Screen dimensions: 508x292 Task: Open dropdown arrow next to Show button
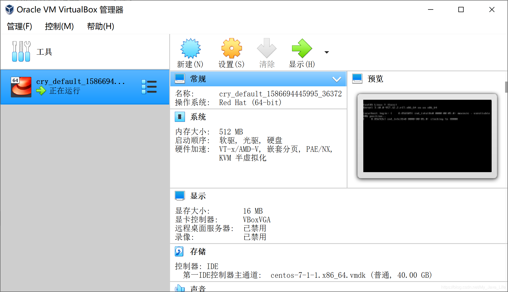[327, 52]
